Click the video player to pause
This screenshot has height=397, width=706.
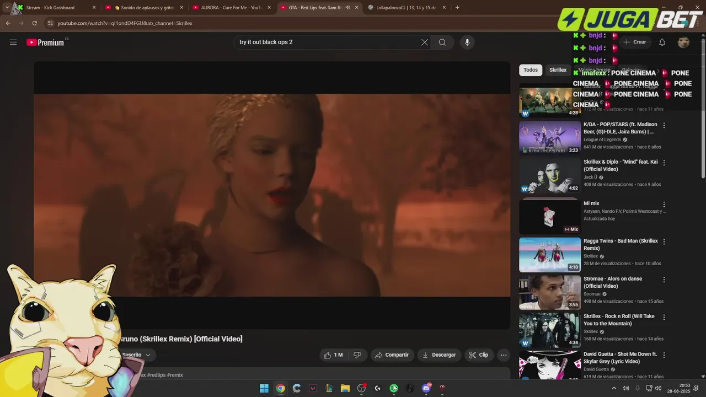tap(272, 195)
